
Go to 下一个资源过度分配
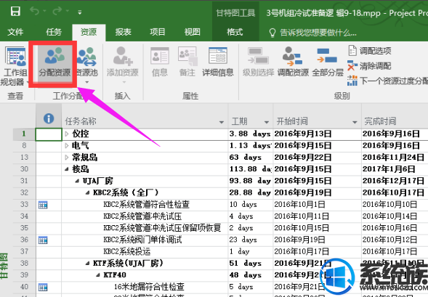pyautogui.click(x=387, y=81)
